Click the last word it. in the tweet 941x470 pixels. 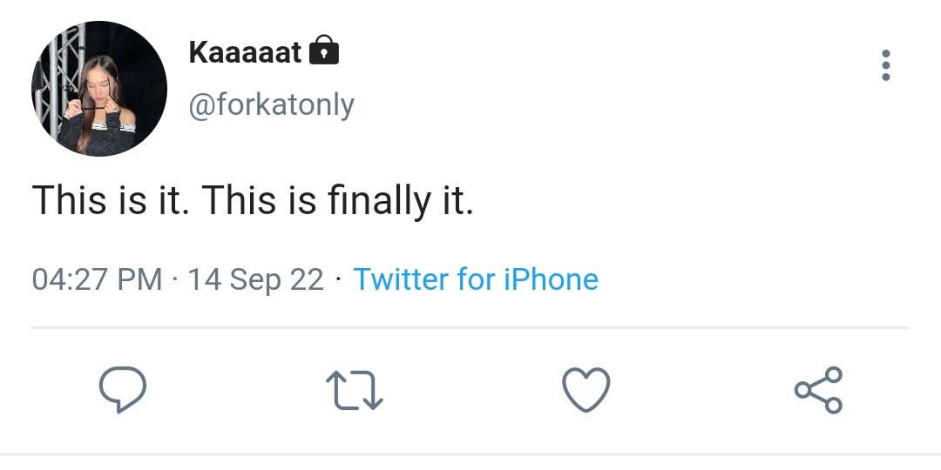pos(458,200)
